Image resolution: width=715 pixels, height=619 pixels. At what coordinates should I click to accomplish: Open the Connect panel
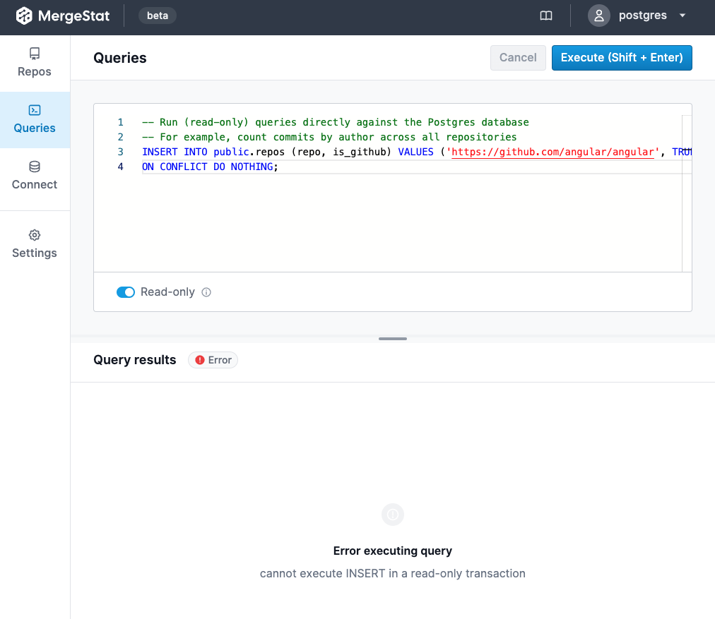(34, 175)
